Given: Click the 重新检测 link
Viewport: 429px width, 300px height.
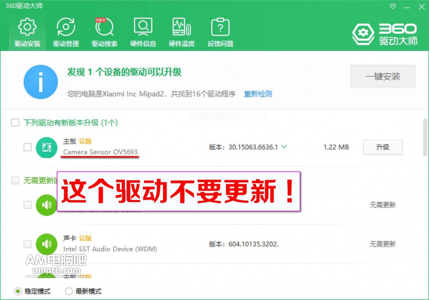Looking at the screenshot, I should pyautogui.click(x=258, y=94).
